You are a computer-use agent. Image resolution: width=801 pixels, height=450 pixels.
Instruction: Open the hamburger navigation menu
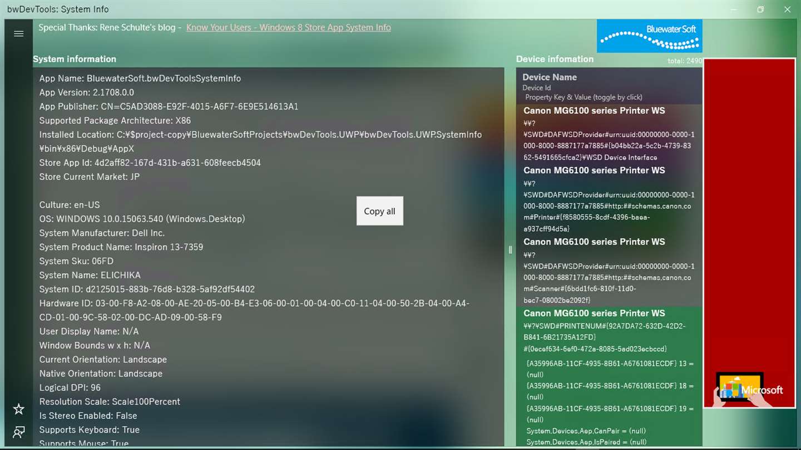(18, 34)
